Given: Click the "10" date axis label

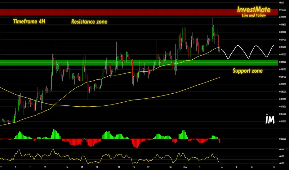Looking at the screenshot, I should (251, 167).
